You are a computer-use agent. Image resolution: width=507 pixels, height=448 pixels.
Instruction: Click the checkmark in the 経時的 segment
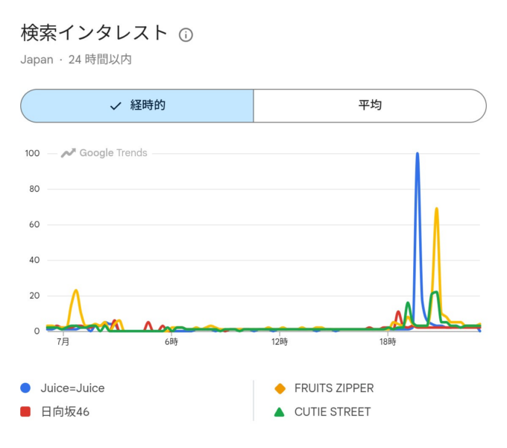click(116, 106)
